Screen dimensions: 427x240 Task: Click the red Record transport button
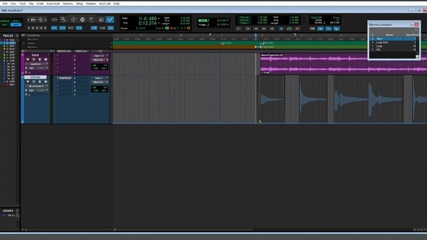[298, 29]
